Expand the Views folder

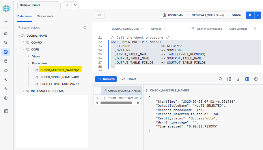28,56
